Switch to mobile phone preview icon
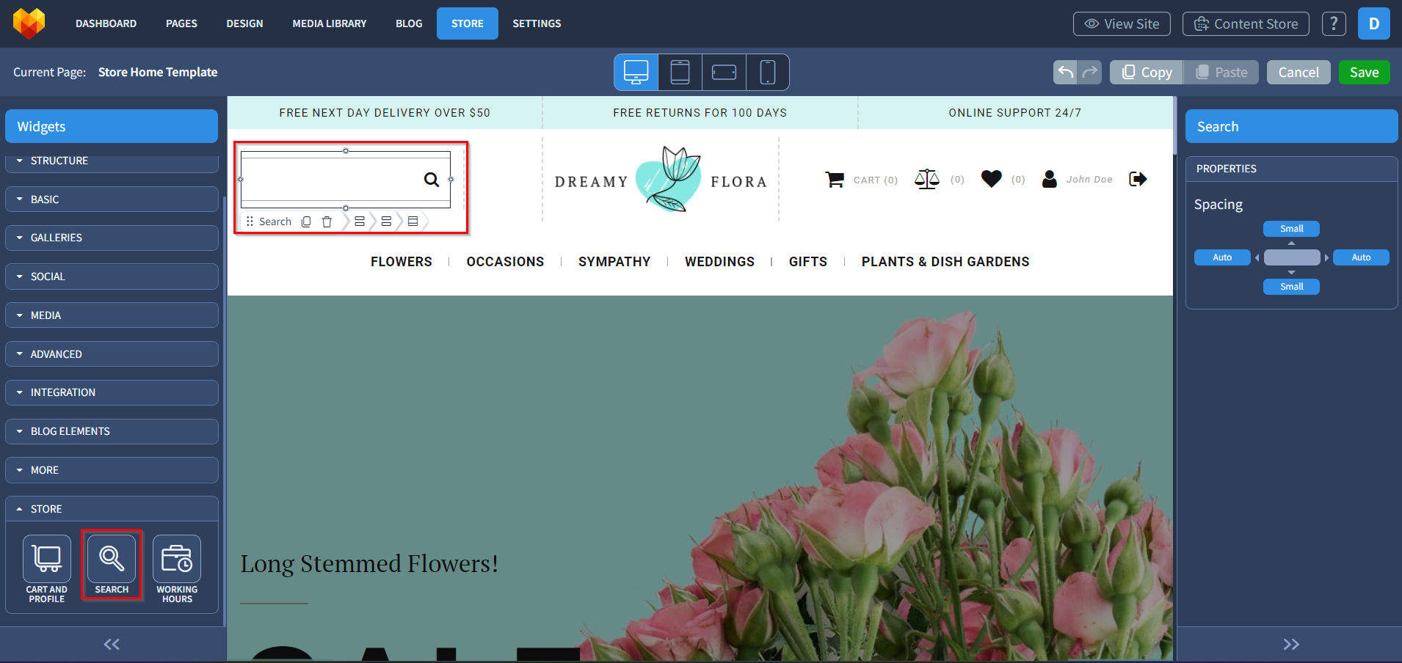 click(x=767, y=72)
